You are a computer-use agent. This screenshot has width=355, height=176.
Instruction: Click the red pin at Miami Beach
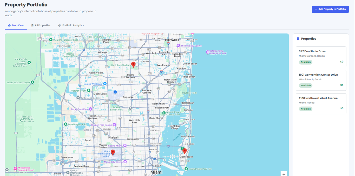pyautogui.click(x=185, y=151)
